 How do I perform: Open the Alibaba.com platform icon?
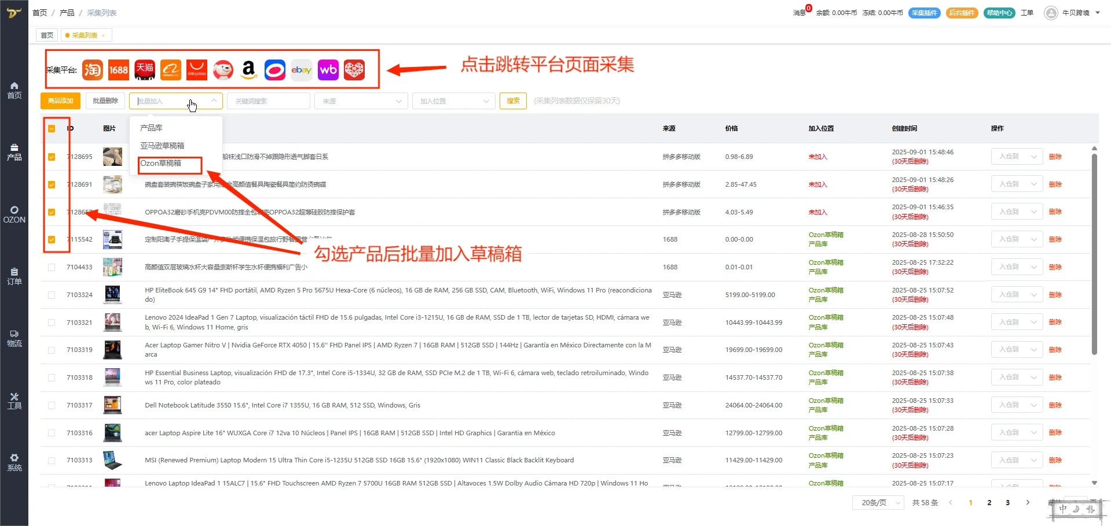[x=171, y=70]
